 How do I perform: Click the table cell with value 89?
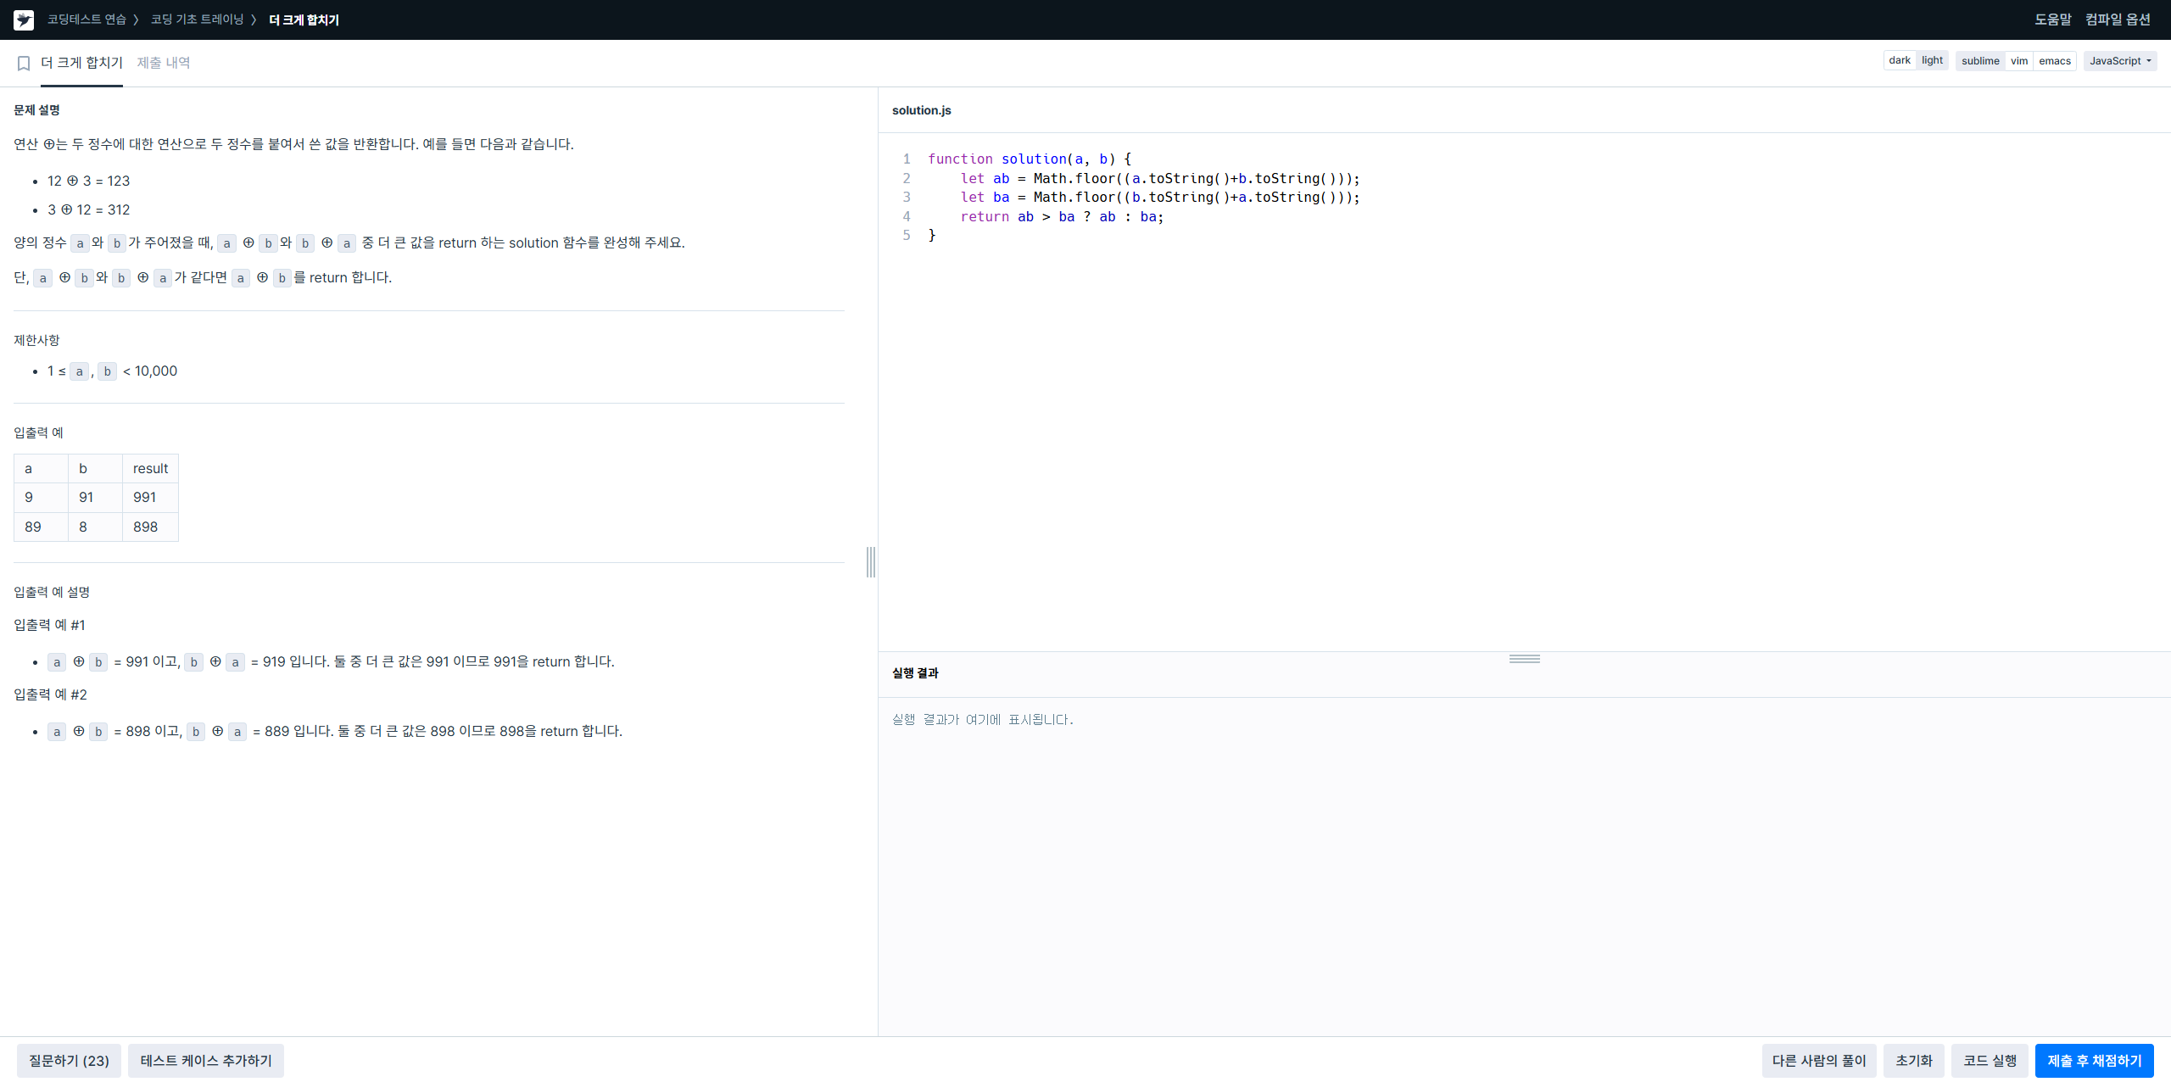point(41,527)
